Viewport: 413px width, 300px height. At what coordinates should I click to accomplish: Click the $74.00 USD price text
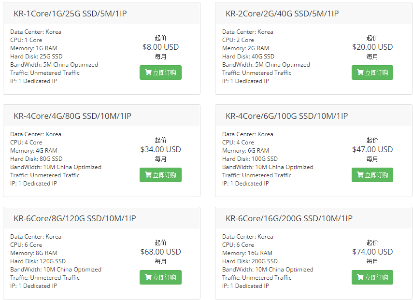click(x=372, y=252)
